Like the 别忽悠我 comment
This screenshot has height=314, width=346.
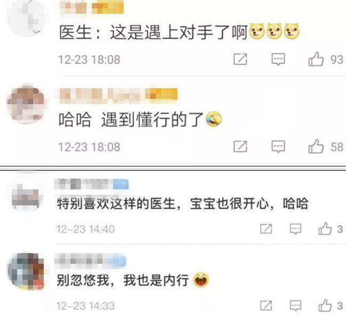[325, 305]
